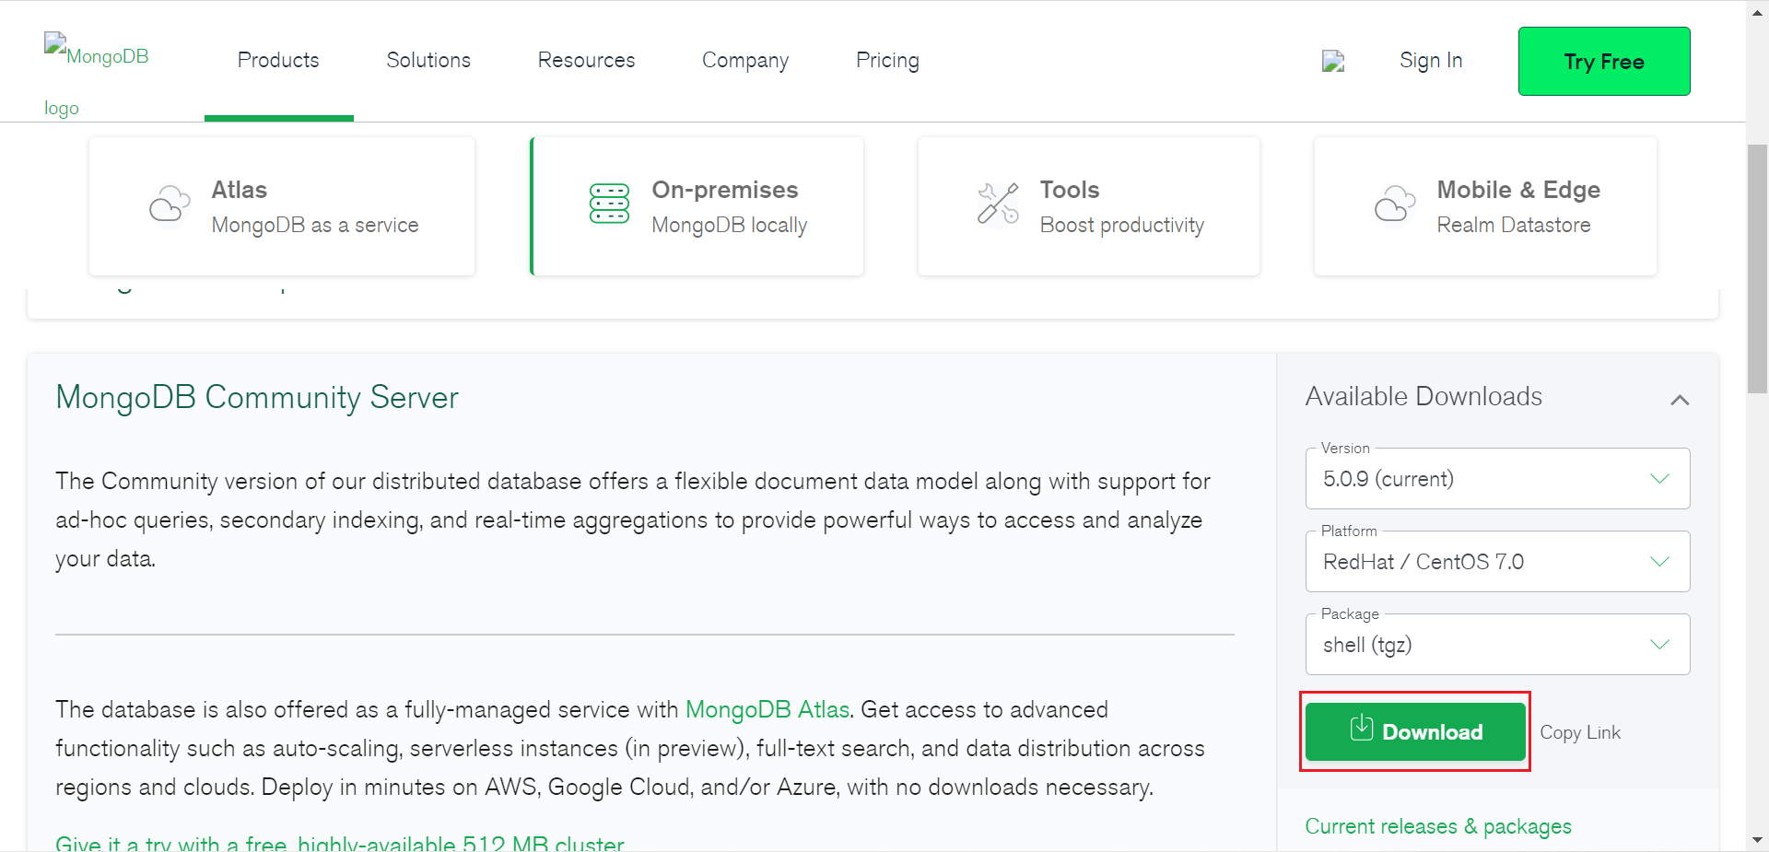The image size is (1769, 852).
Task: Click the Try Free button
Action: coord(1603,62)
